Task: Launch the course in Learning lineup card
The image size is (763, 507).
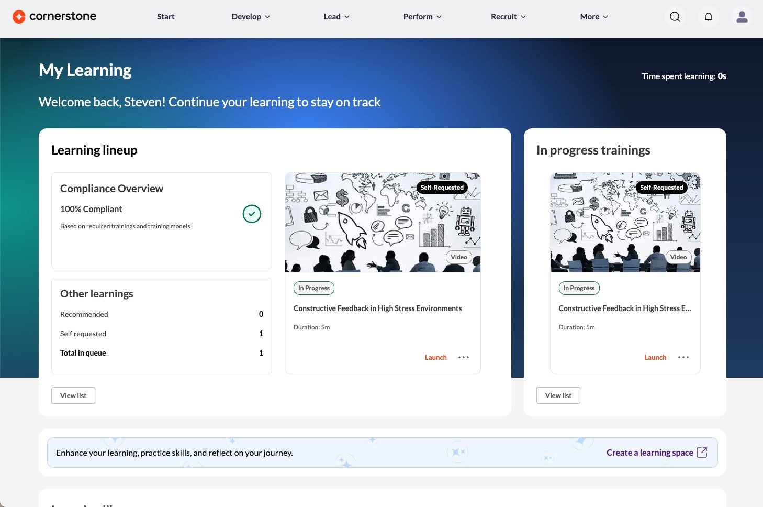Action: [x=436, y=357]
